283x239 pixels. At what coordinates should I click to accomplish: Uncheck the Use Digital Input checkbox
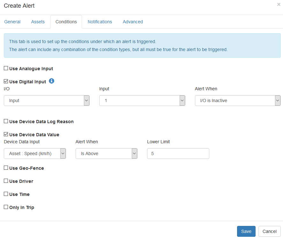(6, 82)
